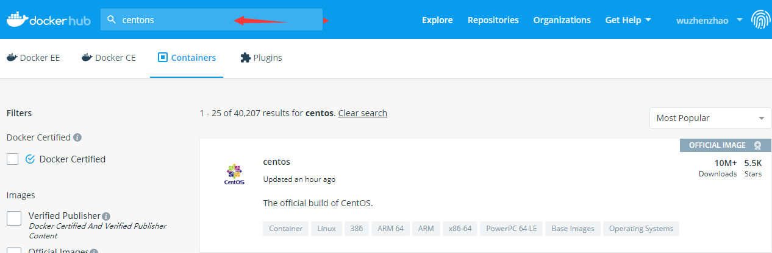Expand the Get Help menu

[628, 20]
